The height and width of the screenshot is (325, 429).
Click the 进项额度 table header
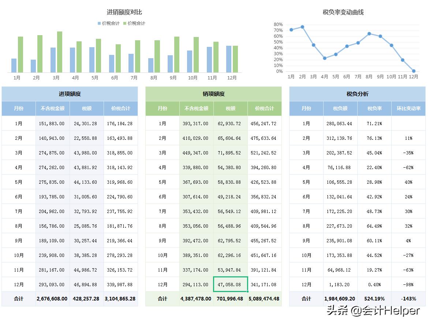[70, 94]
